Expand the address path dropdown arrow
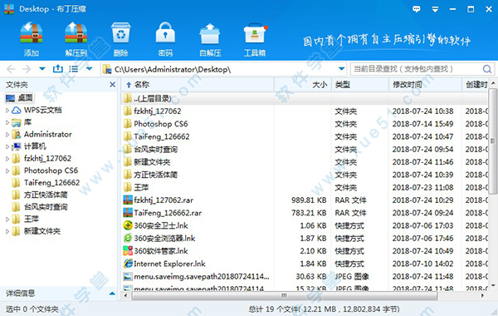This screenshot has height=316, width=498. click(341, 69)
